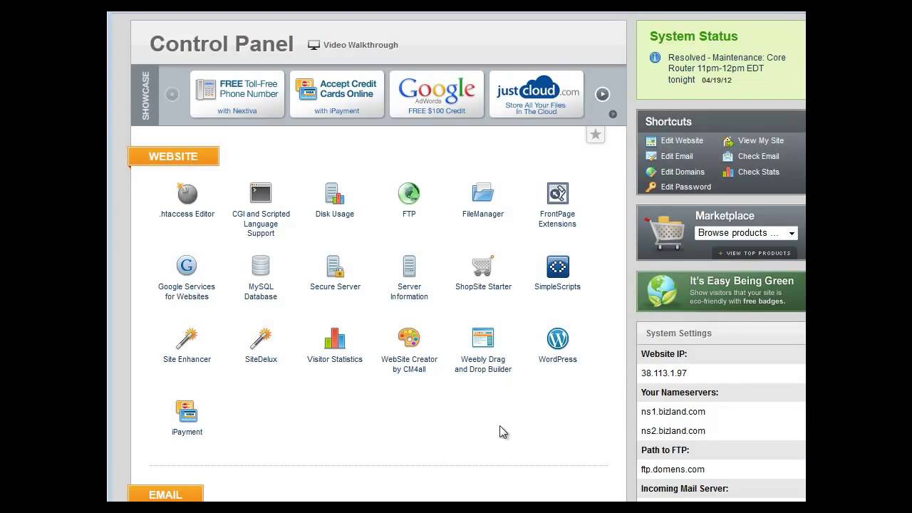Open FrontPage Extensions icon
This screenshot has height=513, width=912.
pyautogui.click(x=557, y=193)
